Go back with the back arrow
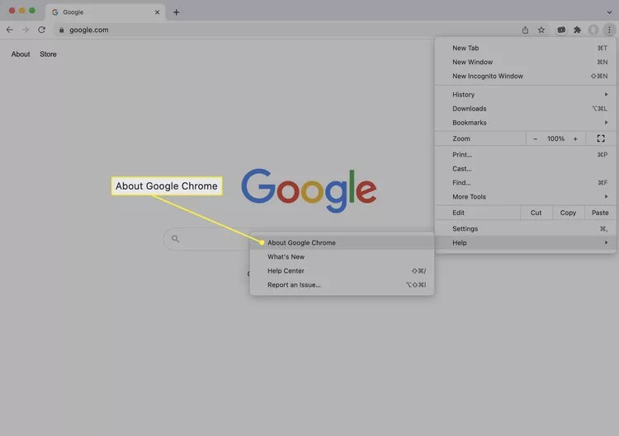The image size is (619, 436). (x=9, y=30)
